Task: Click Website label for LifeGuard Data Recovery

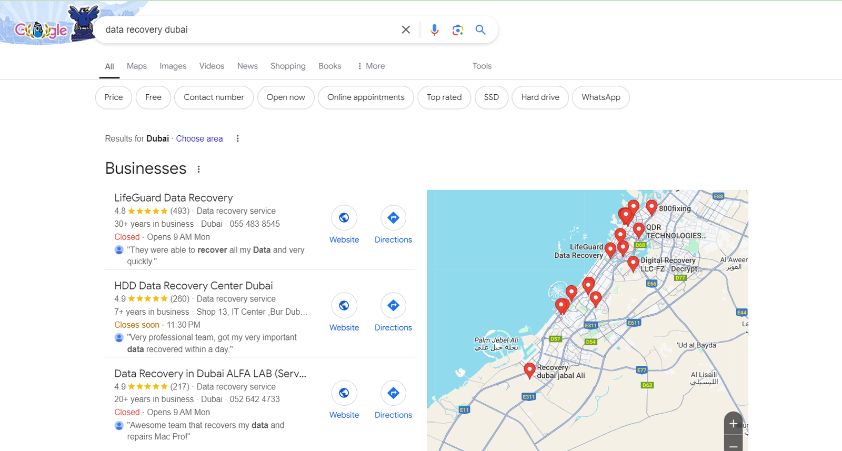Action: pyautogui.click(x=344, y=240)
